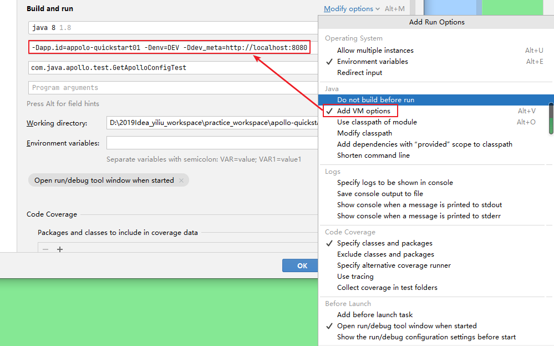This screenshot has width=554, height=346.
Task: Remove the Open run/debug tool window tag
Action: click(x=181, y=180)
